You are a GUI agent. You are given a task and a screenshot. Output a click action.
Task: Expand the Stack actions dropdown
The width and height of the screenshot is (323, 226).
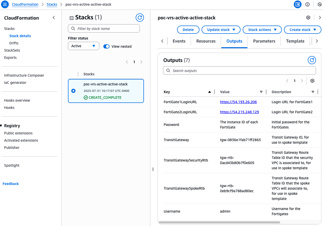(x=262, y=30)
